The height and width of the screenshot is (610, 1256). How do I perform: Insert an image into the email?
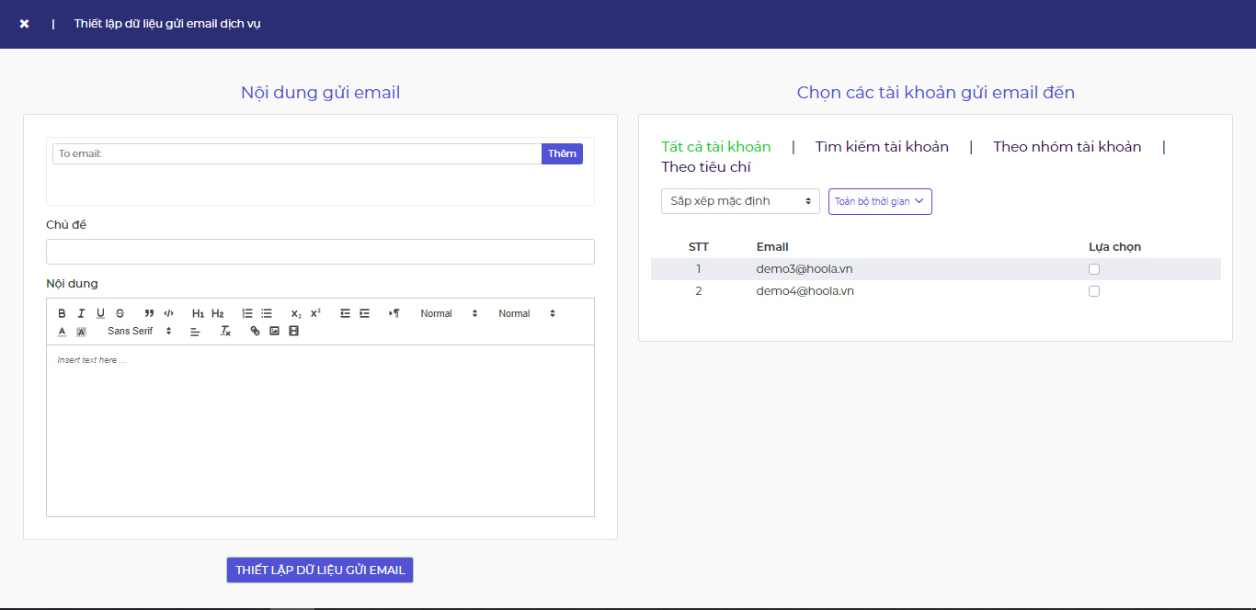tap(274, 331)
